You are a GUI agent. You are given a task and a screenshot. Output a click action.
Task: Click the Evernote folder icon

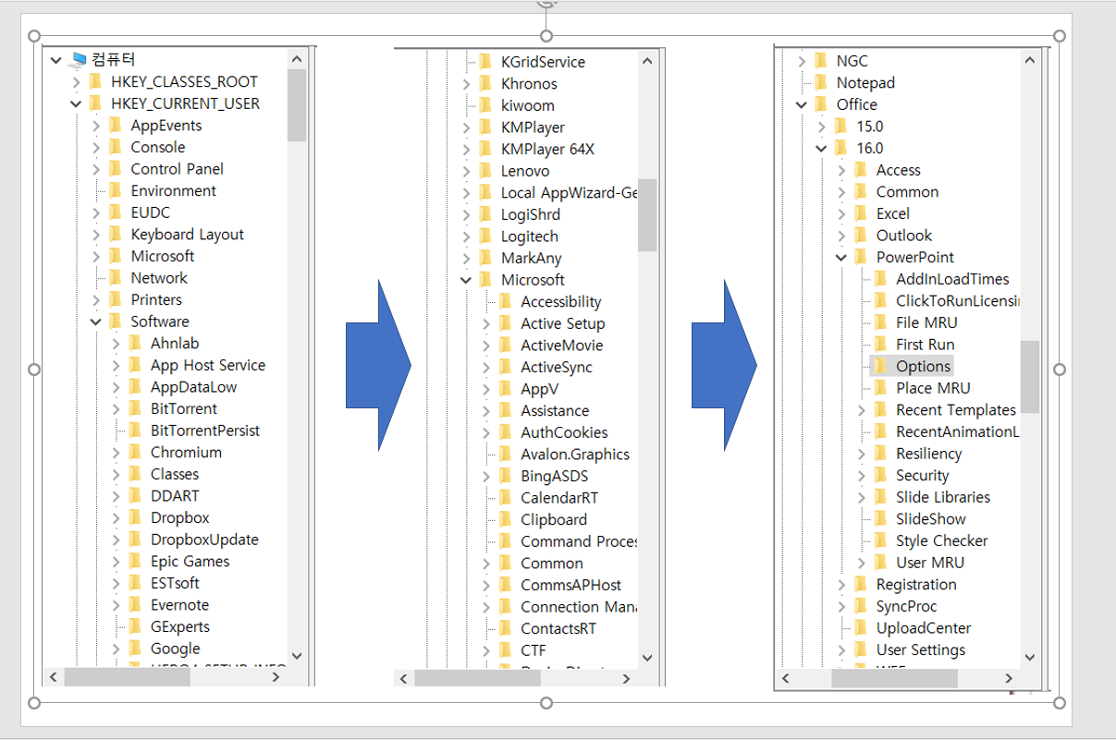tap(135, 604)
